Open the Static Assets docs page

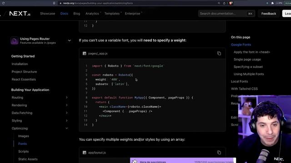tap(28, 159)
